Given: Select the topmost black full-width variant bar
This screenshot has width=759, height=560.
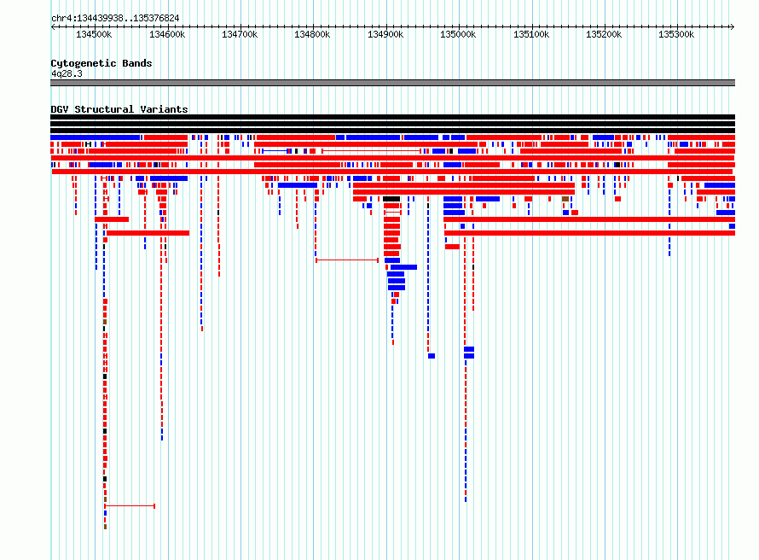Looking at the screenshot, I should pyautogui.click(x=392, y=117).
